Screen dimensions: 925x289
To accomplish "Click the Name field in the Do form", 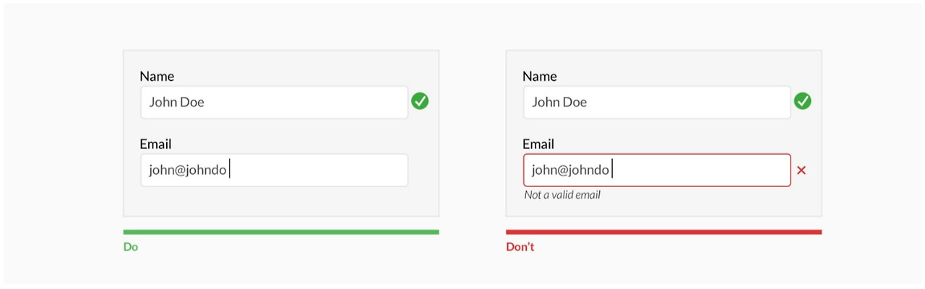I will point(275,103).
